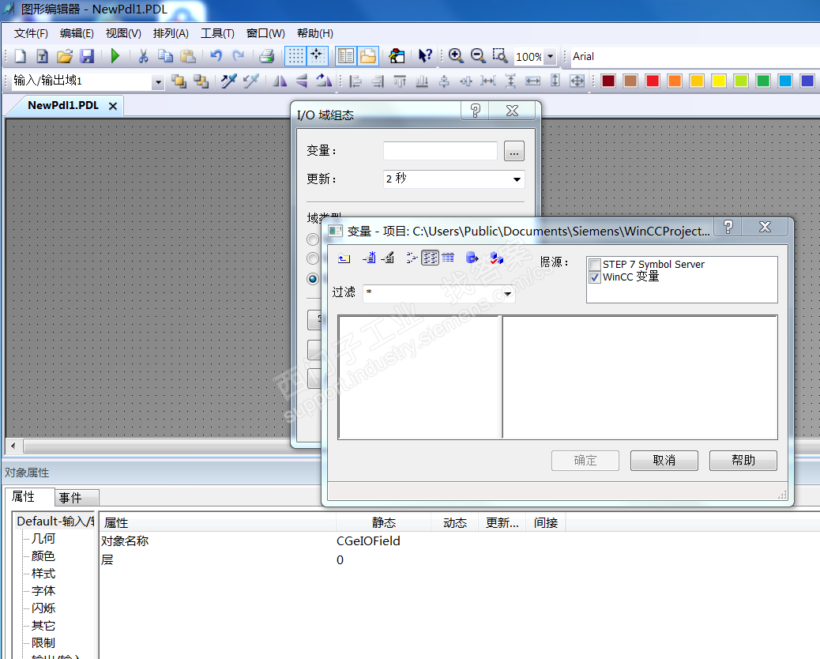Click the help ? button of 变量 dialog

coord(728,227)
